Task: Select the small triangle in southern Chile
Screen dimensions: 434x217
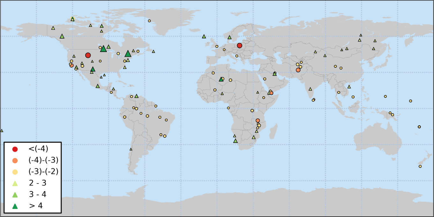Action: click(x=131, y=149)
